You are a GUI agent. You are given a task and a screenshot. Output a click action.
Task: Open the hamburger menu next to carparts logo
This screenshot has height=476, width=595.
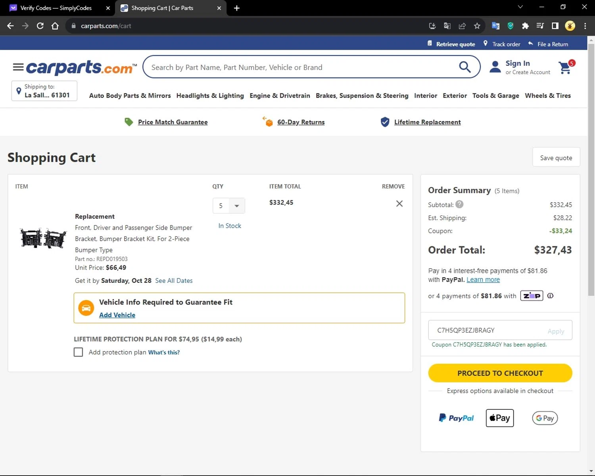coord(18,67)
